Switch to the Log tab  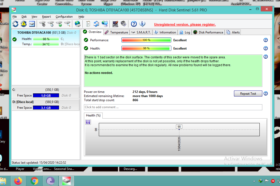pos(185,32)
